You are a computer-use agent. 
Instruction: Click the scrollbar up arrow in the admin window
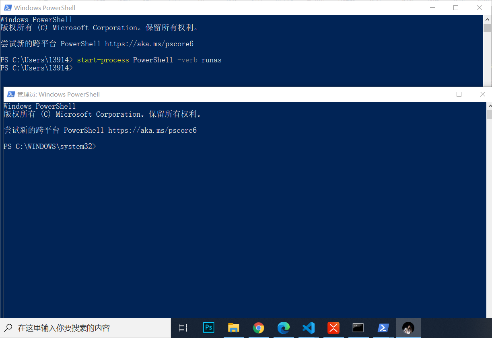point(489,105)
